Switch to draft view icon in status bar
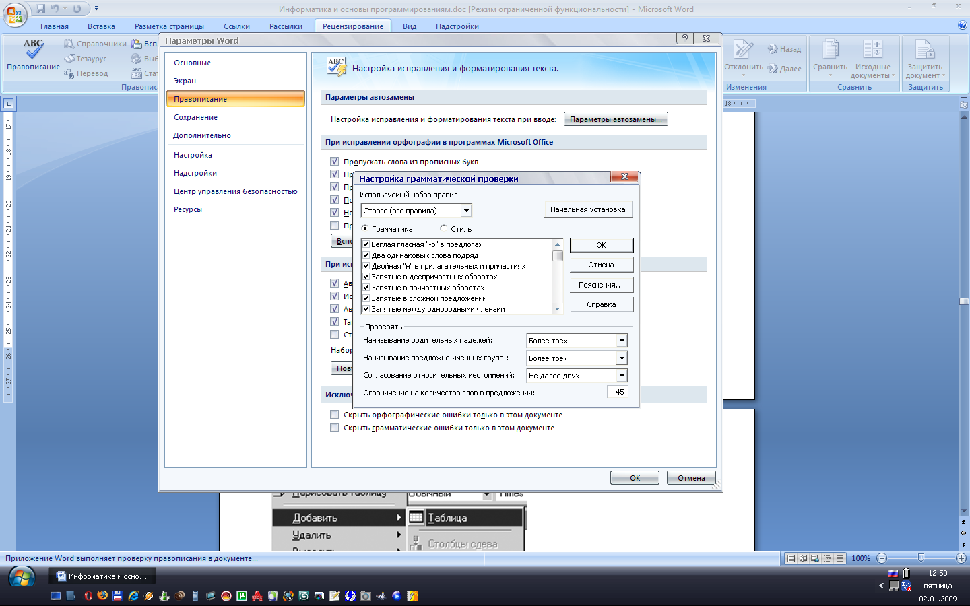 click(x=839, y=558)
